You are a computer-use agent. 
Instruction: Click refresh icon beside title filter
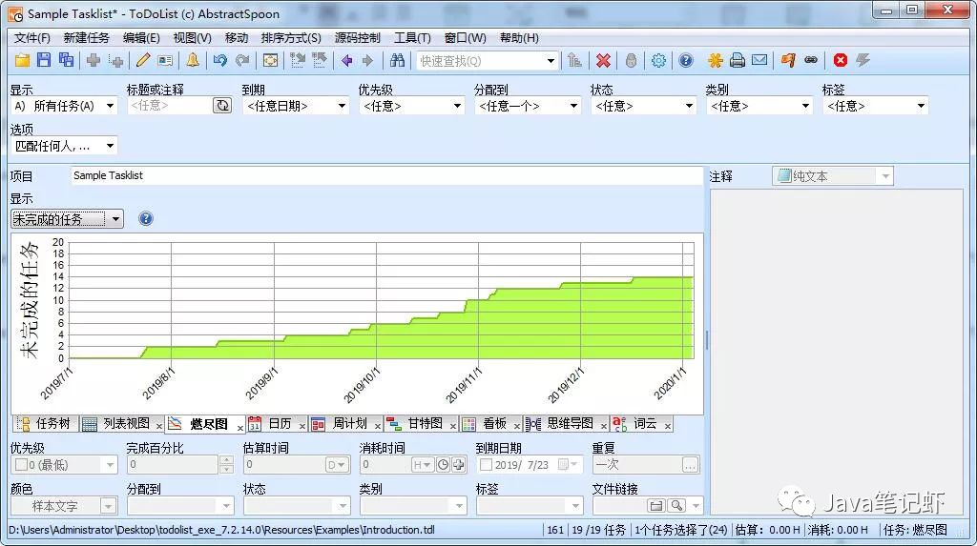coord(222,106)
